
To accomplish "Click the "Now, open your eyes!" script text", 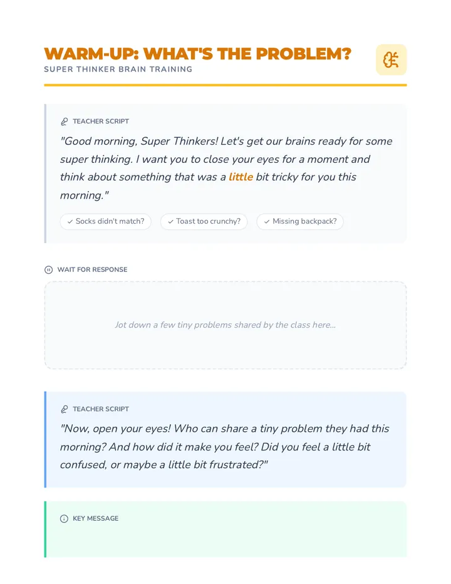I will [225, 447].
